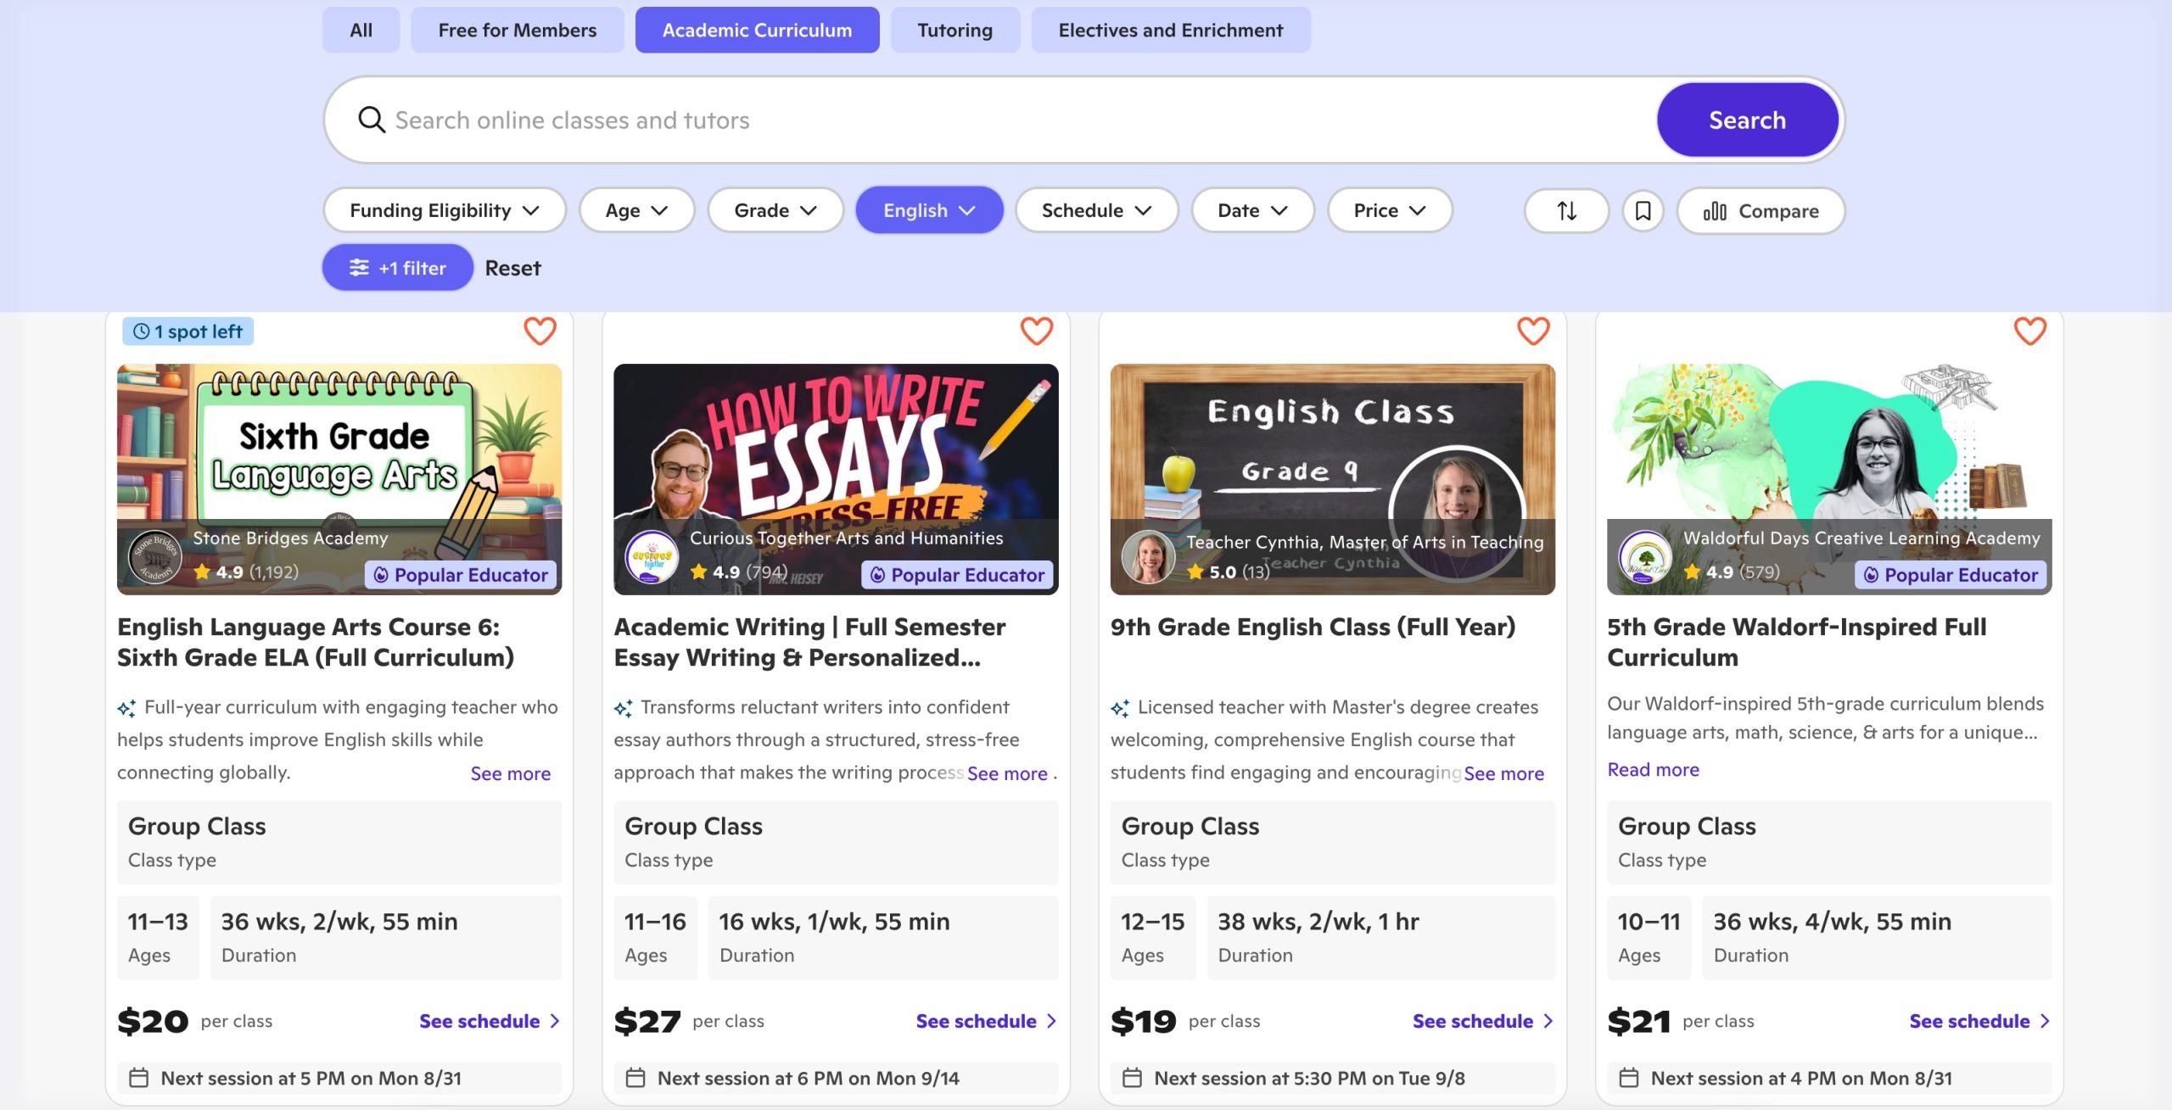
Task: Open English Language Arts Course 6 title
Action: 316,642
